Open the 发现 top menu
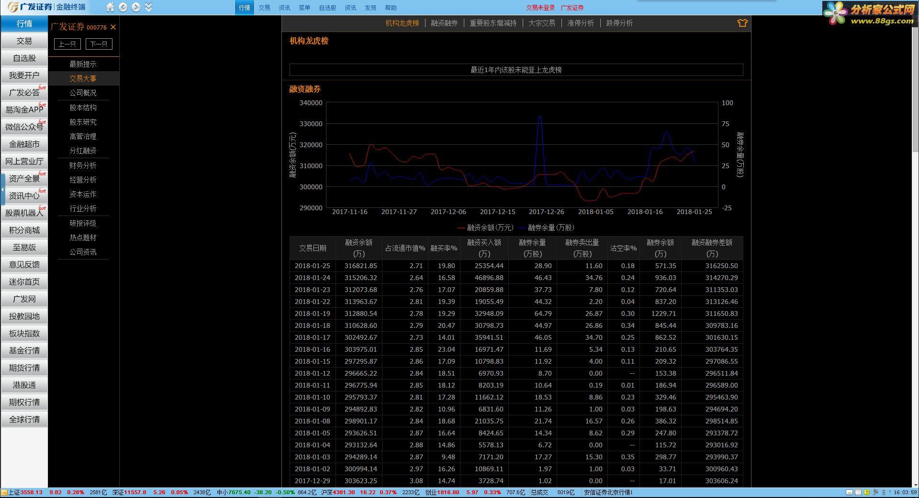Image resolution: width=919 pixels, height=498 pixels. pyautogui.click(x=370, y=8)
